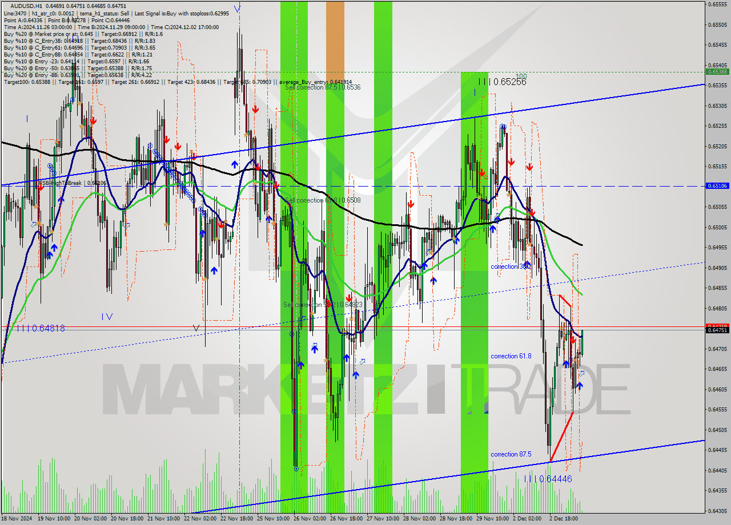Click the 'Buy %10 @ C_Entry38' line
The width and height of the screenshot is (731, 525).
pyautogui.click(x=79, y=41)
